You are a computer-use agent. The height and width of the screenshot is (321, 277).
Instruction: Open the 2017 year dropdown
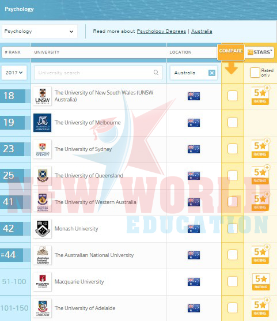coord(14,73)
